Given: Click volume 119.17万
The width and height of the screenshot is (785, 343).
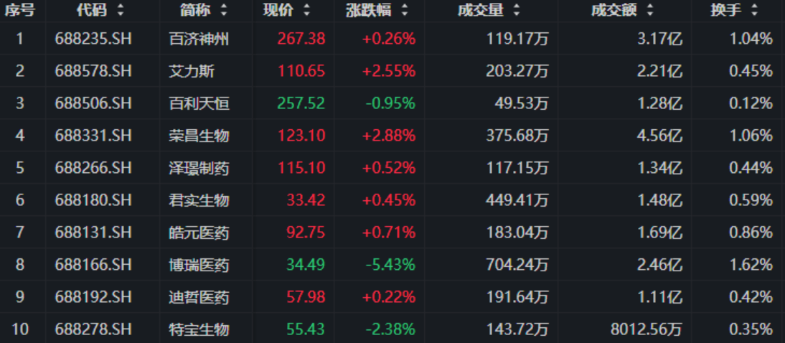Looking at the screenshot, I should pyautogui.click(x=517, y=39).
